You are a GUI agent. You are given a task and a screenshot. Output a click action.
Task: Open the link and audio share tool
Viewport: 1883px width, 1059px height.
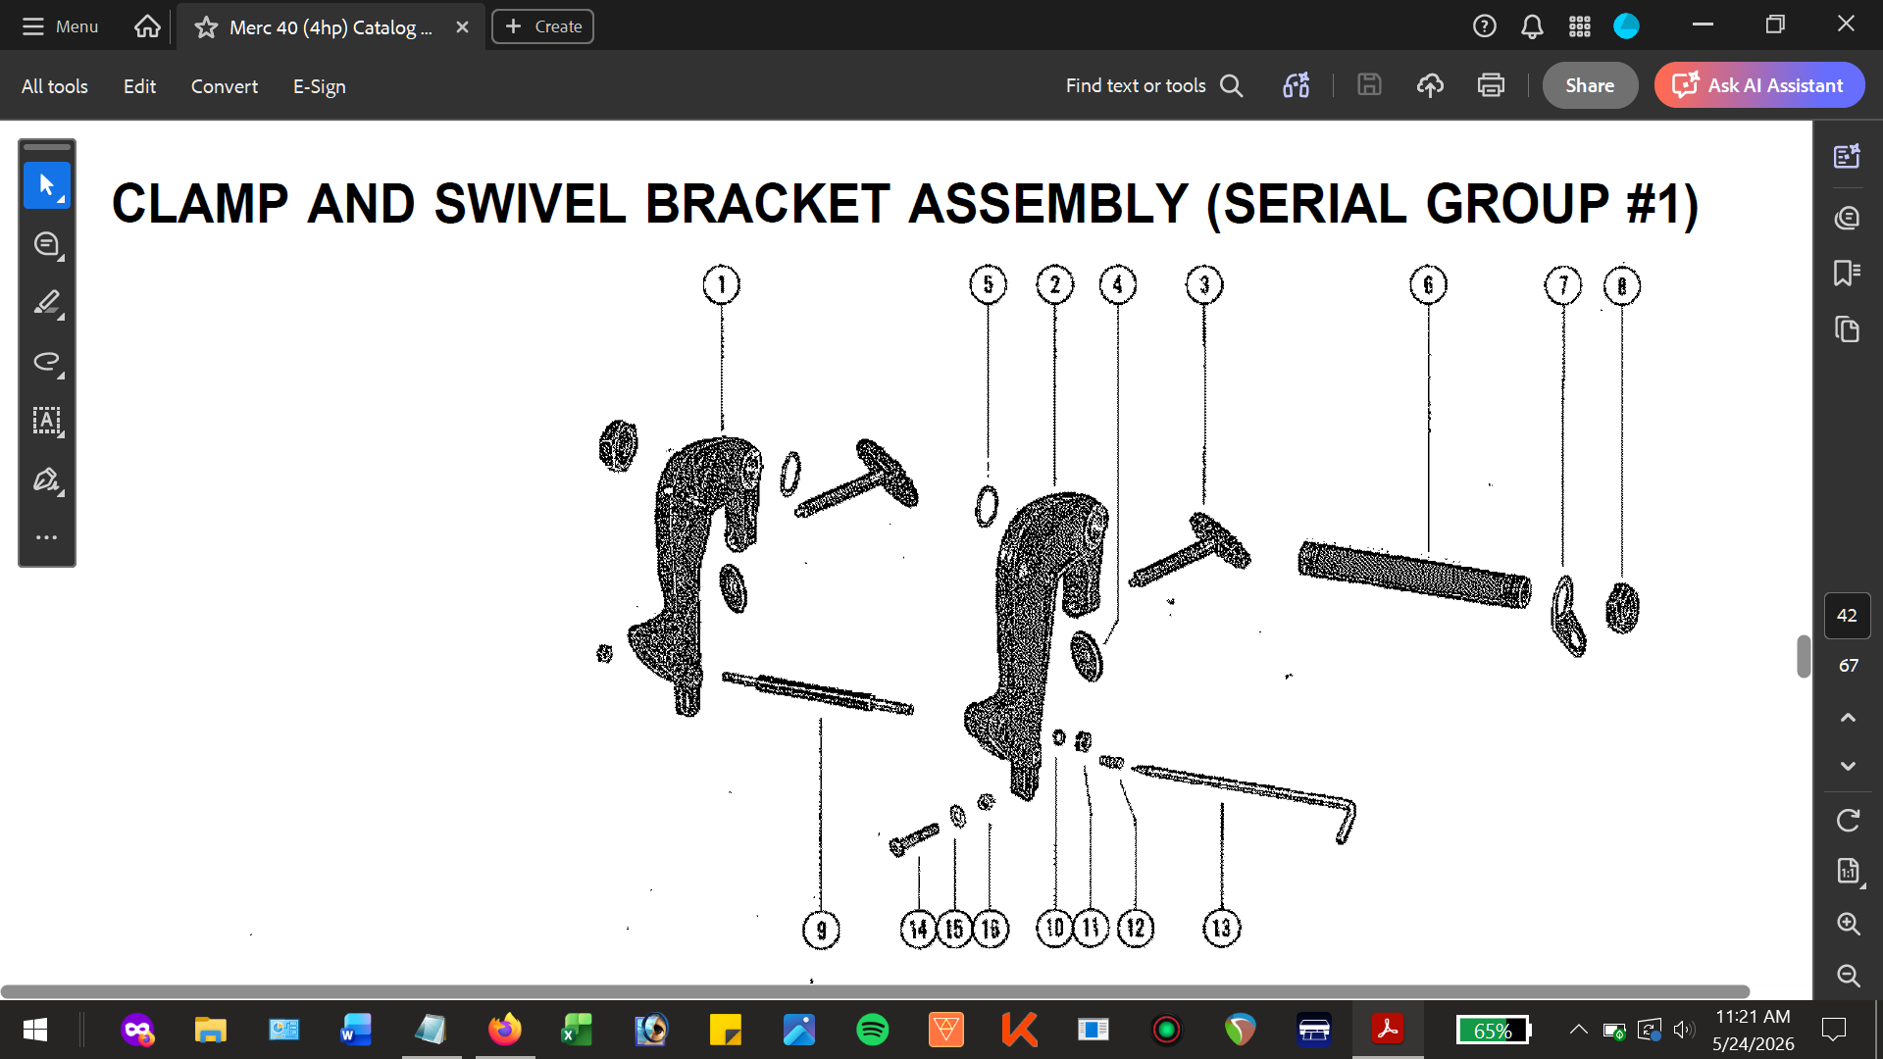pos(1296,85)
